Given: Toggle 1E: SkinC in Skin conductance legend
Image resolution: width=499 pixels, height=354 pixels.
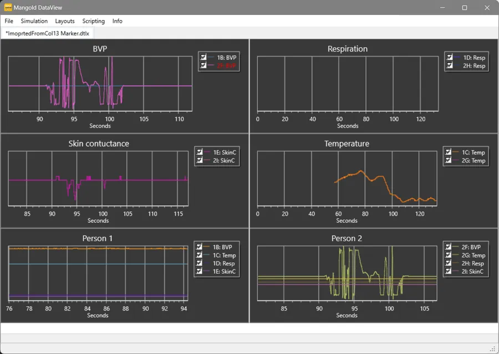Looking at the screenshot, I should point(200,152).
